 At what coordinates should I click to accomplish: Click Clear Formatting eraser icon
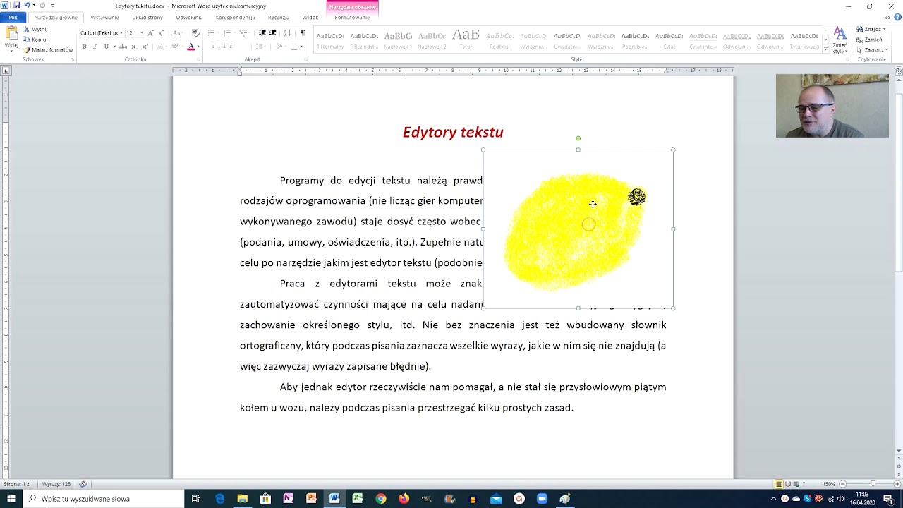pos(195,33)
